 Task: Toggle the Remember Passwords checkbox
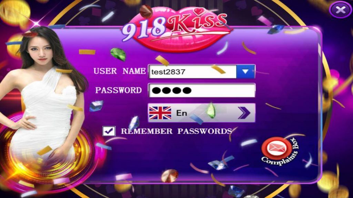(109, 131)
